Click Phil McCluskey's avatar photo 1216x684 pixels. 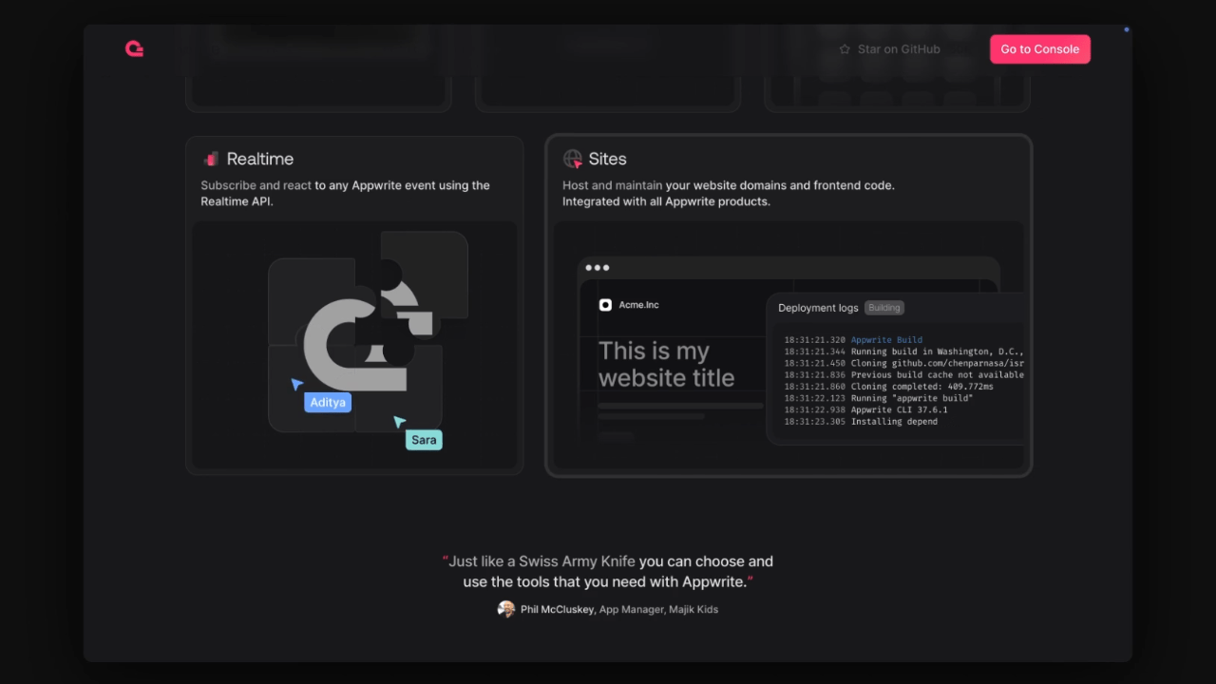point(506,609)
